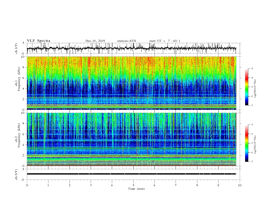Click the ch.2 color scale bar
The width and height of the screenshot is (270, 208).
point(247,143)
